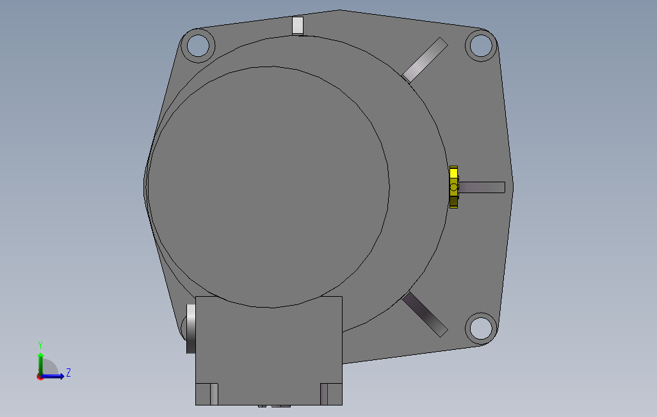Click the green Y axis of the triad
Screen dimensions: 657x417
coord(40,363)
